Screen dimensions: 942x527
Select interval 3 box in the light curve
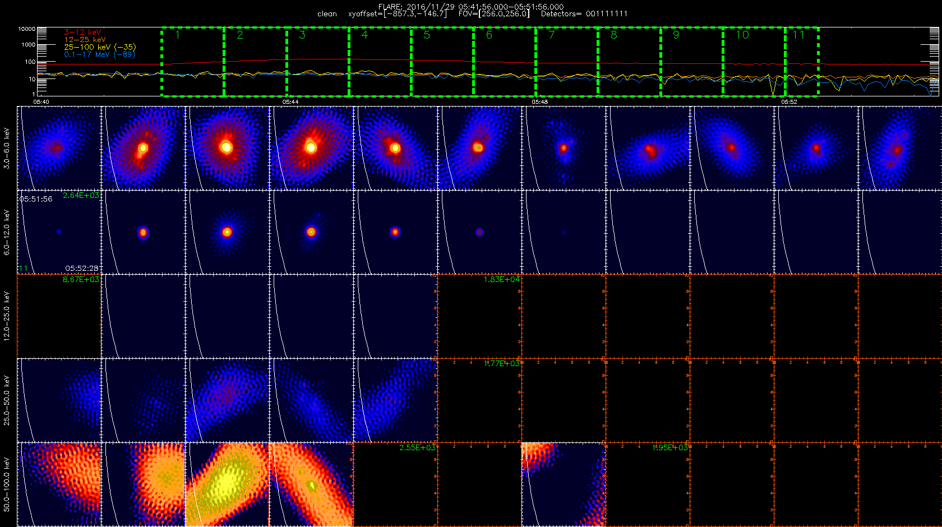coord(318,62)
